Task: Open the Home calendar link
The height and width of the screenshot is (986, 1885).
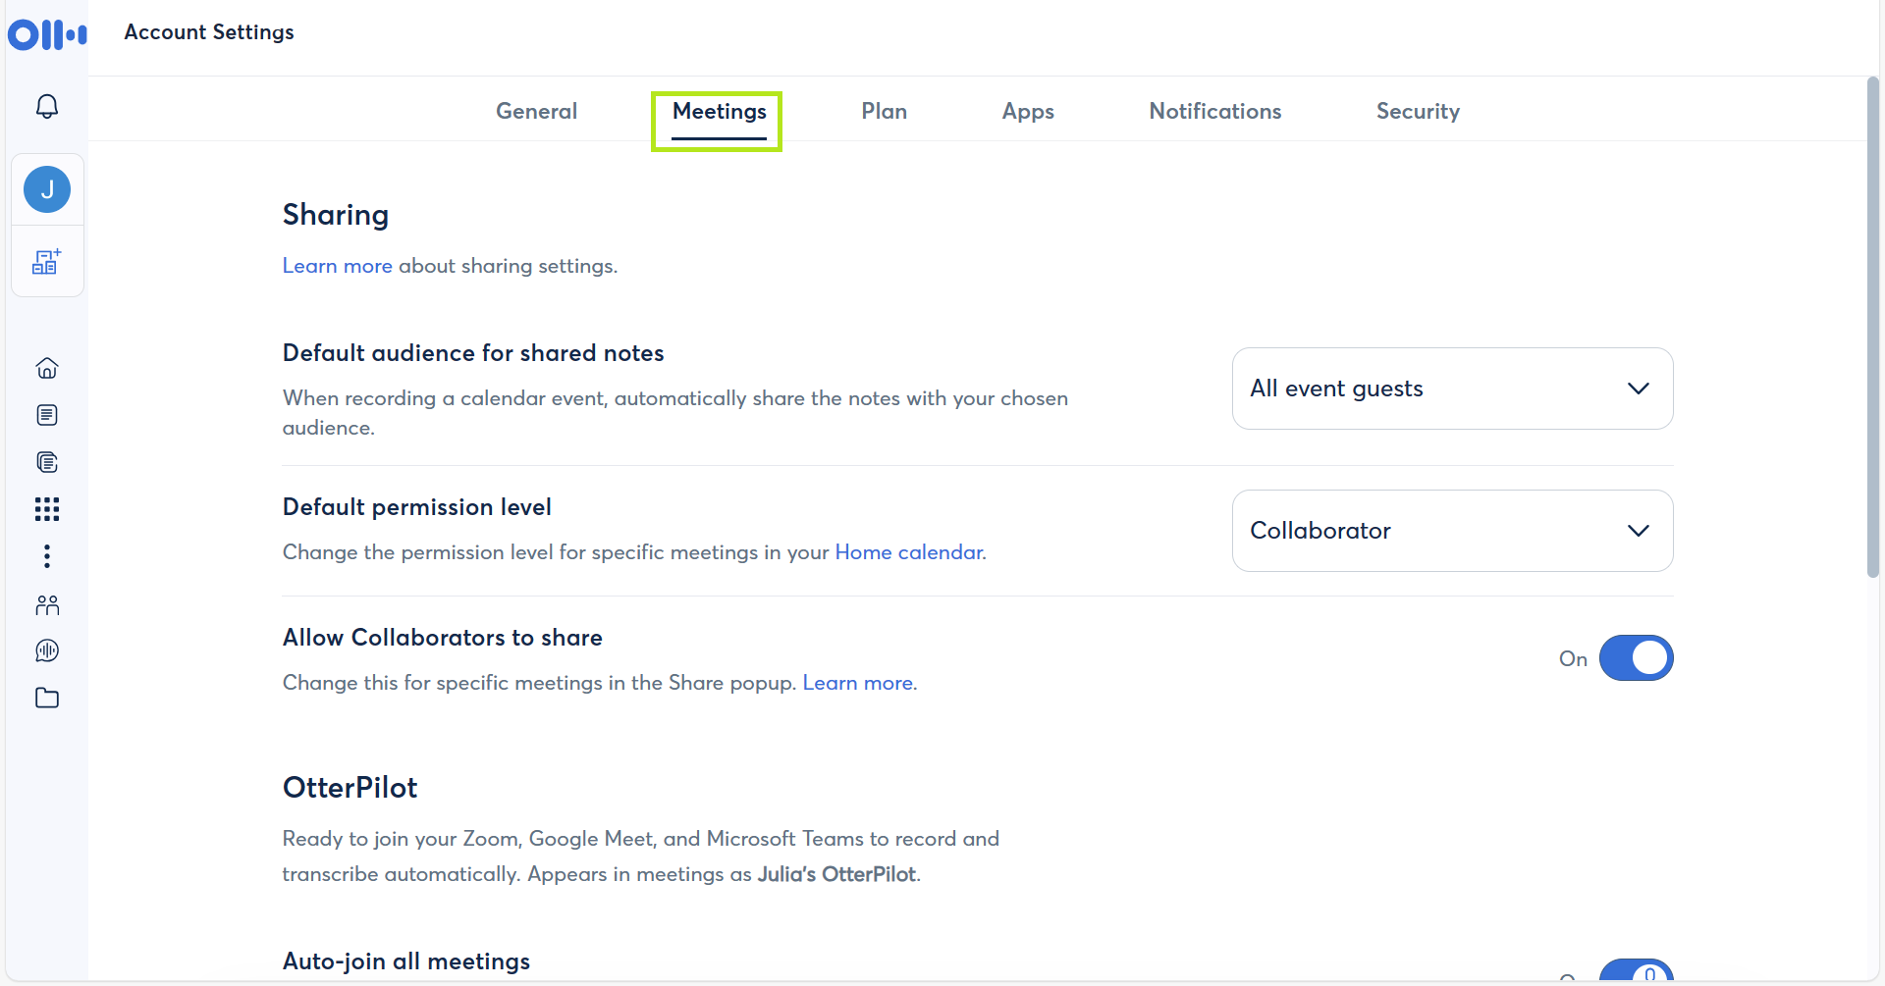Action: (908, 552)
